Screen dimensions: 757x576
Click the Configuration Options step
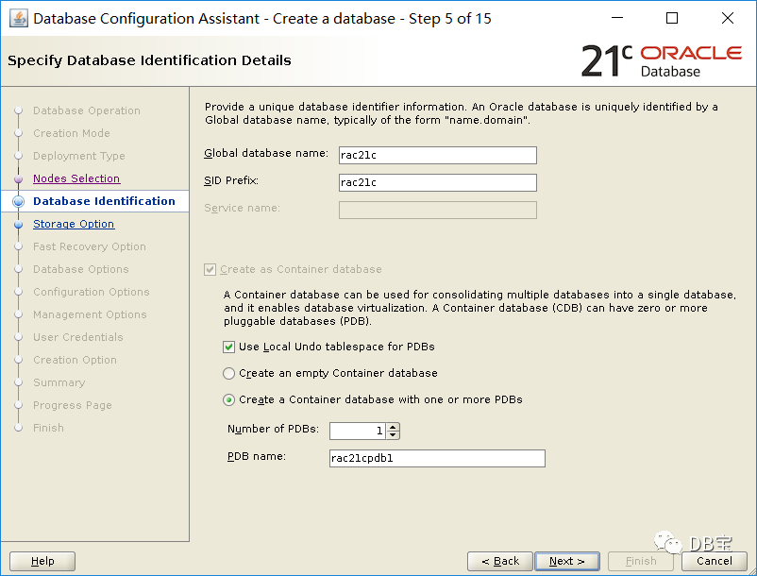pyautogui.click(x=92, y=292)
